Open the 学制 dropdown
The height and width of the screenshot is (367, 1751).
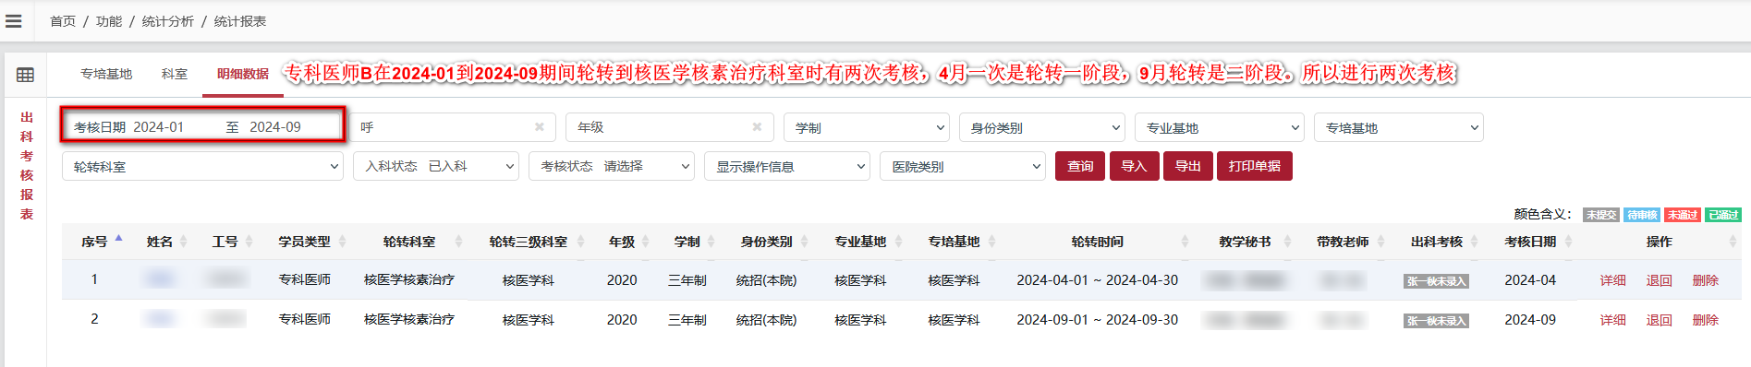[867, 127]
